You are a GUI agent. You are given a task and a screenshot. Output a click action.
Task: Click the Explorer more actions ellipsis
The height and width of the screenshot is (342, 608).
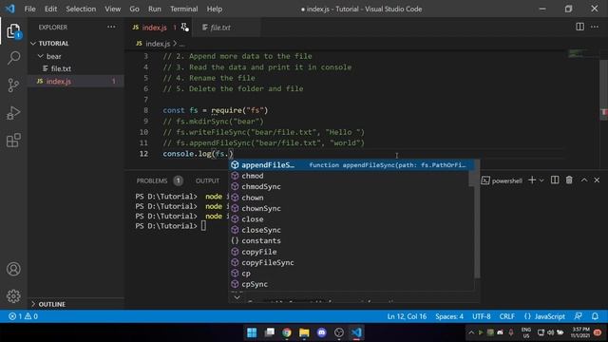click(x=111, y=28)
